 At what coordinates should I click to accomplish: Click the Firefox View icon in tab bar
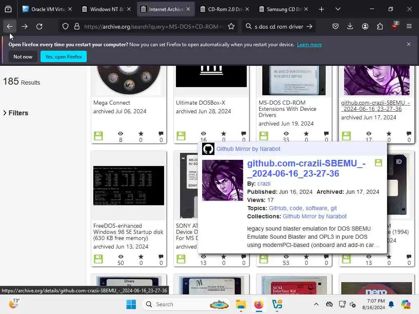point(8,9)
